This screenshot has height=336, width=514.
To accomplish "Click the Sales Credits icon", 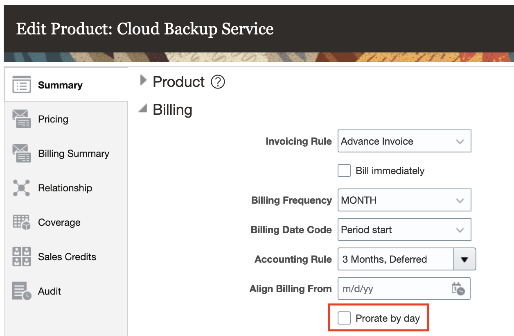I will 22,257.
